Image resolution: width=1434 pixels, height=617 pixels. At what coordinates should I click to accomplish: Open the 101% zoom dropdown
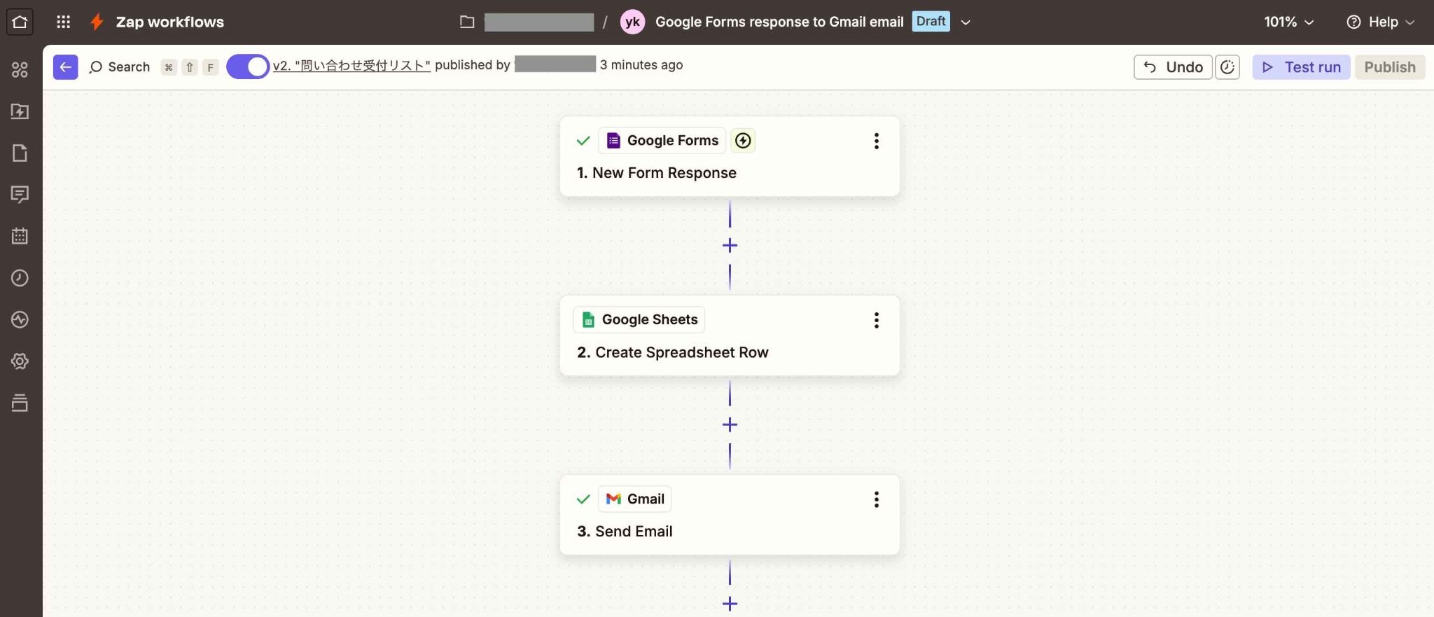click(1288, 22)
